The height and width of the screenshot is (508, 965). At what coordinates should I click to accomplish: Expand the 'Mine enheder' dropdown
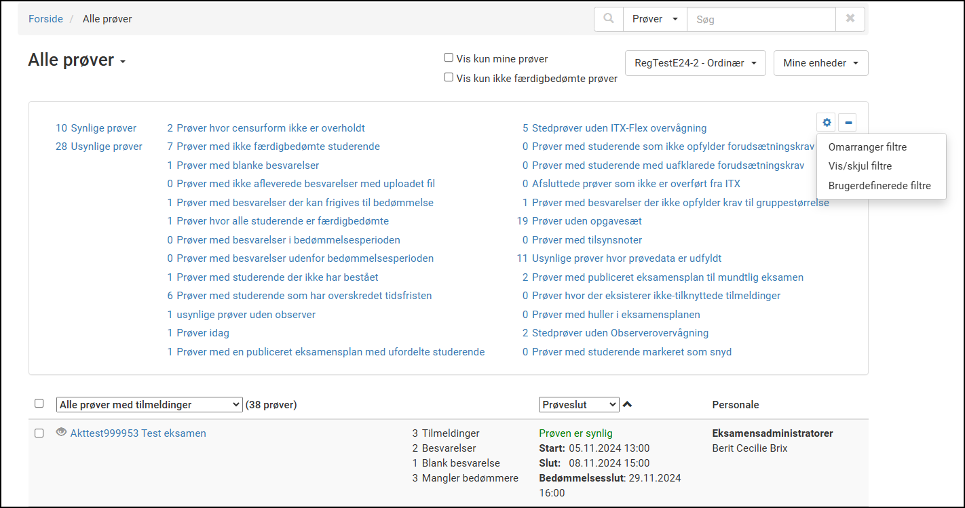pyautogui.click(x=820, y=63)
